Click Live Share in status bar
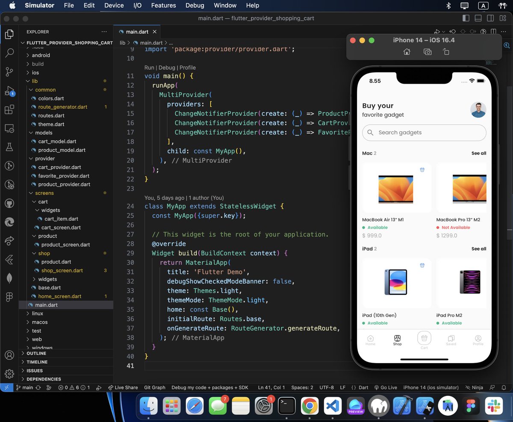The width and height of the screenshot is (513, 422). [123, 387]
